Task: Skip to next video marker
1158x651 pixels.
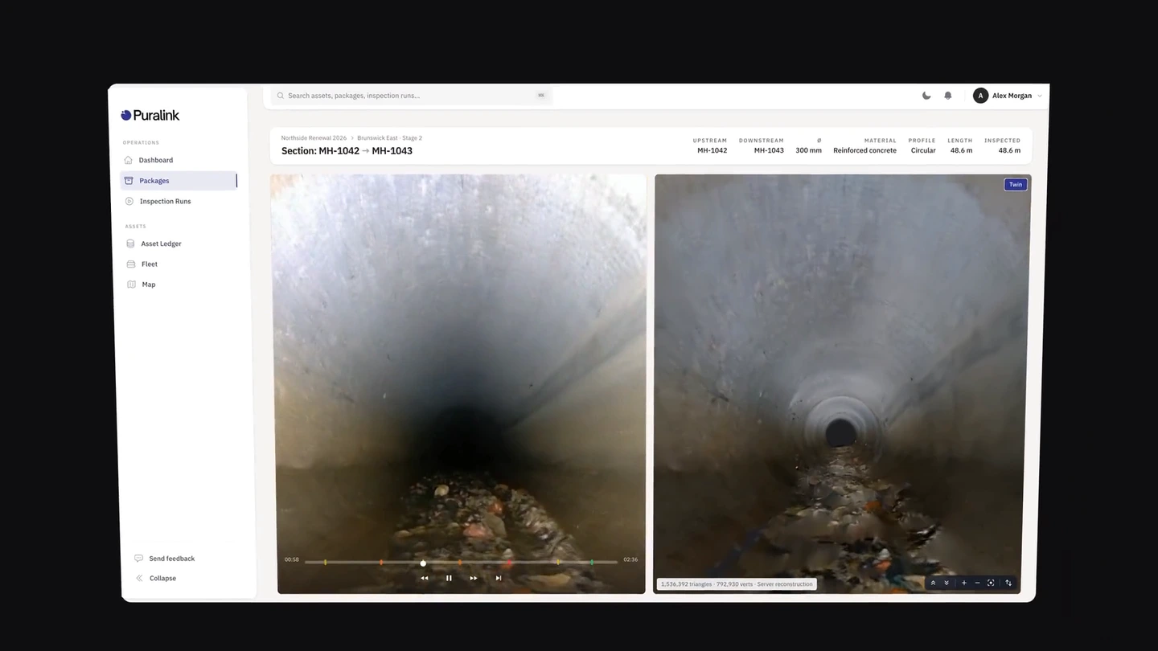Action: coord(499,578)
